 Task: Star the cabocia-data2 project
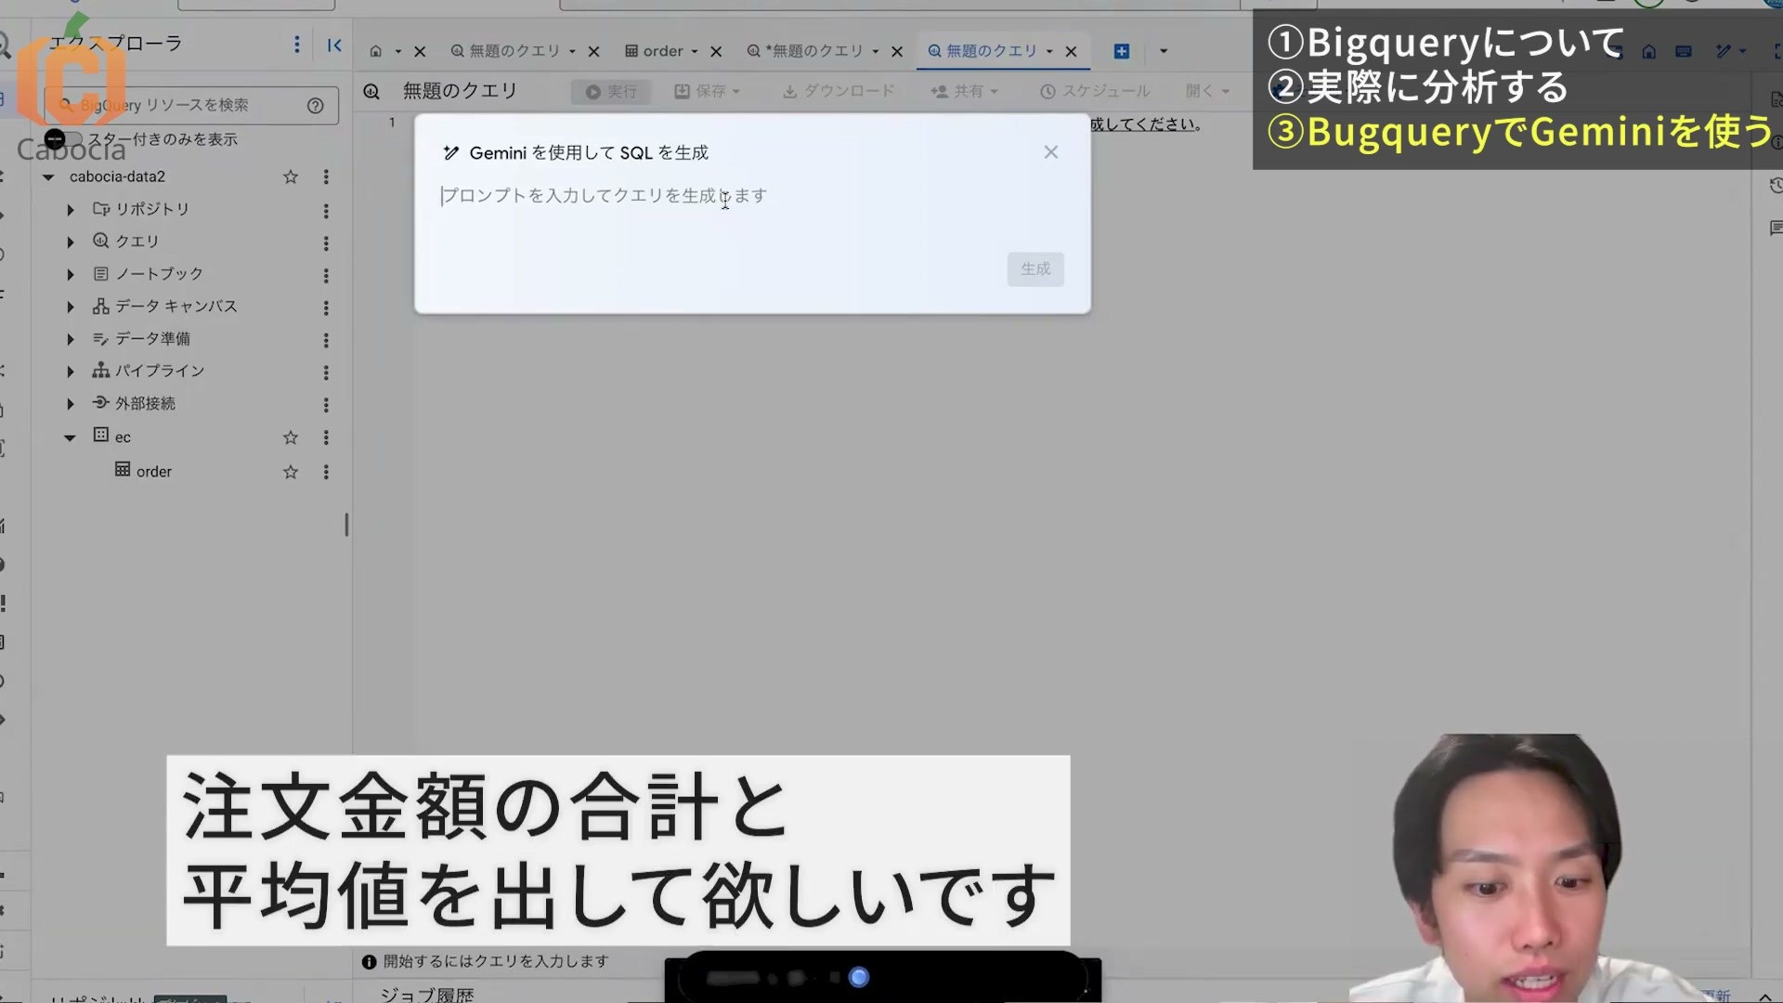[291, 176]
